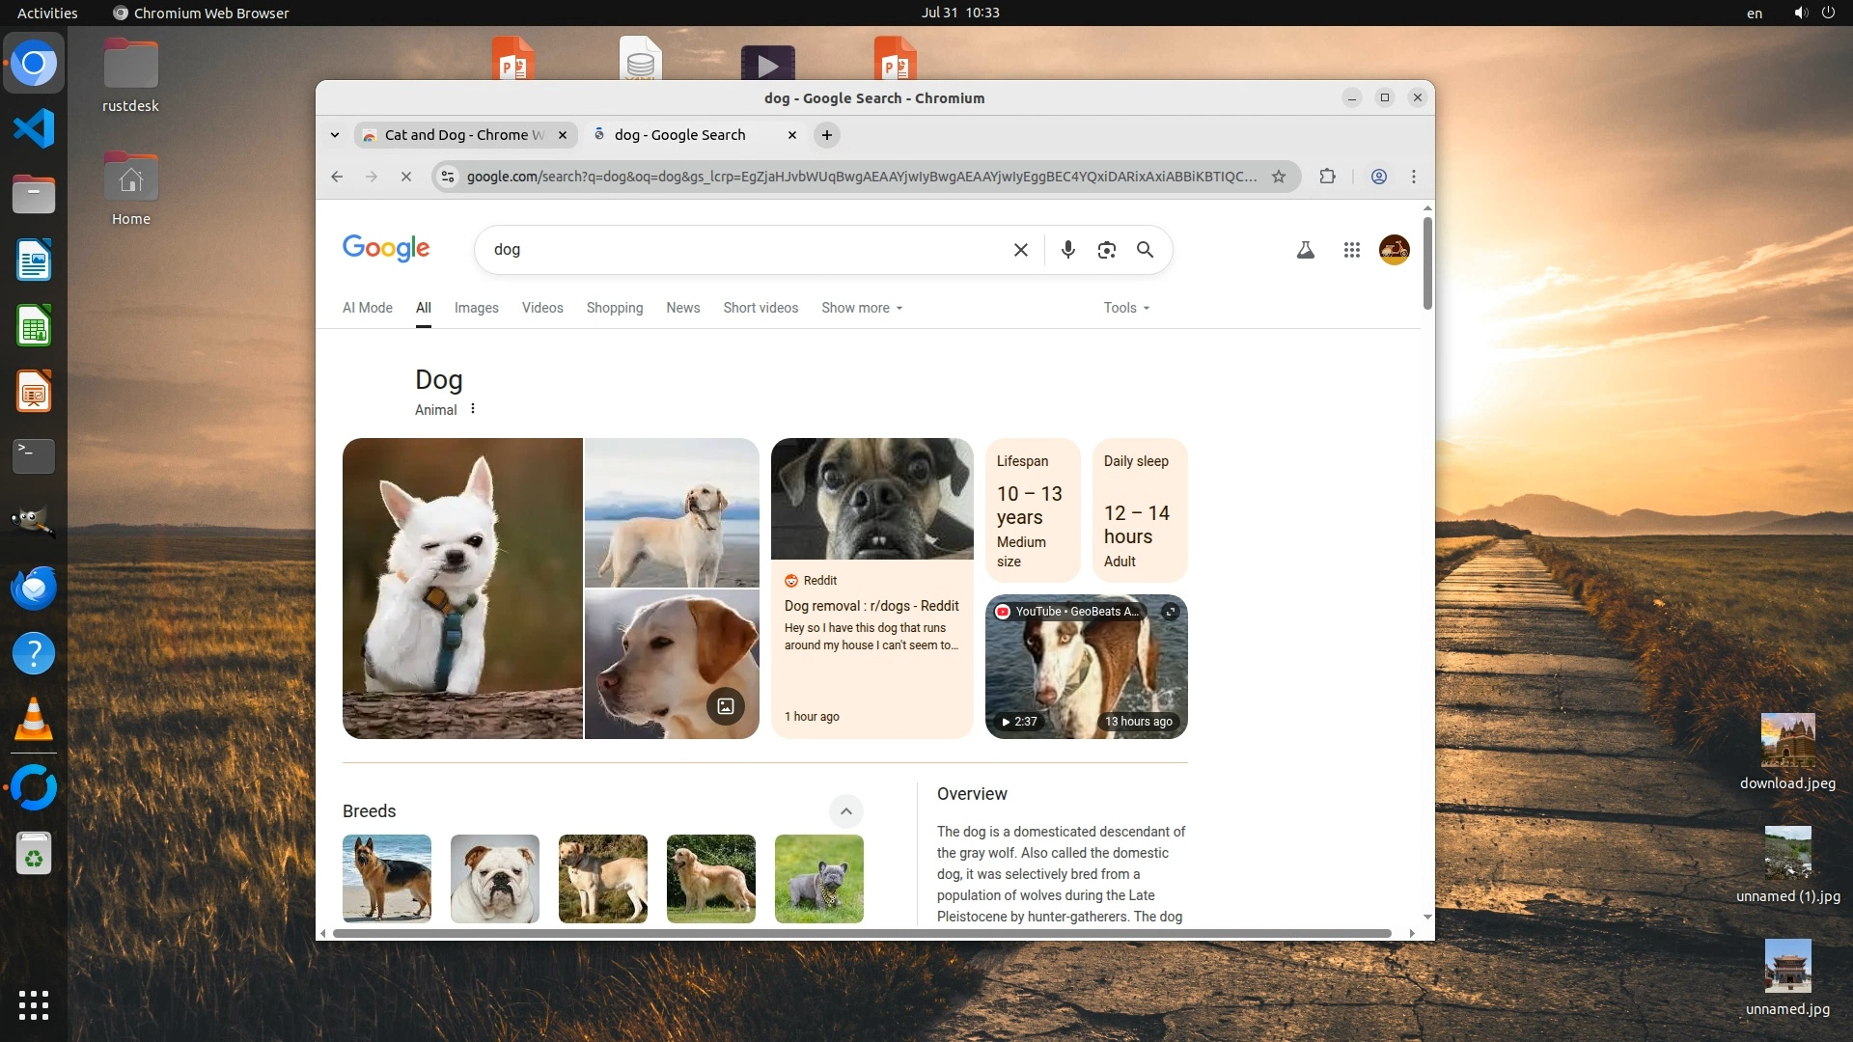Open the Google apps grid
Image resolution: width=1853 pixels, height=1042 pixels.
pos(1351,250)
